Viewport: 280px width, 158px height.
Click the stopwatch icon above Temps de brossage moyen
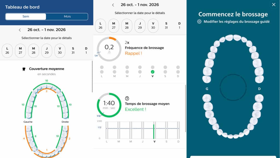127,98
